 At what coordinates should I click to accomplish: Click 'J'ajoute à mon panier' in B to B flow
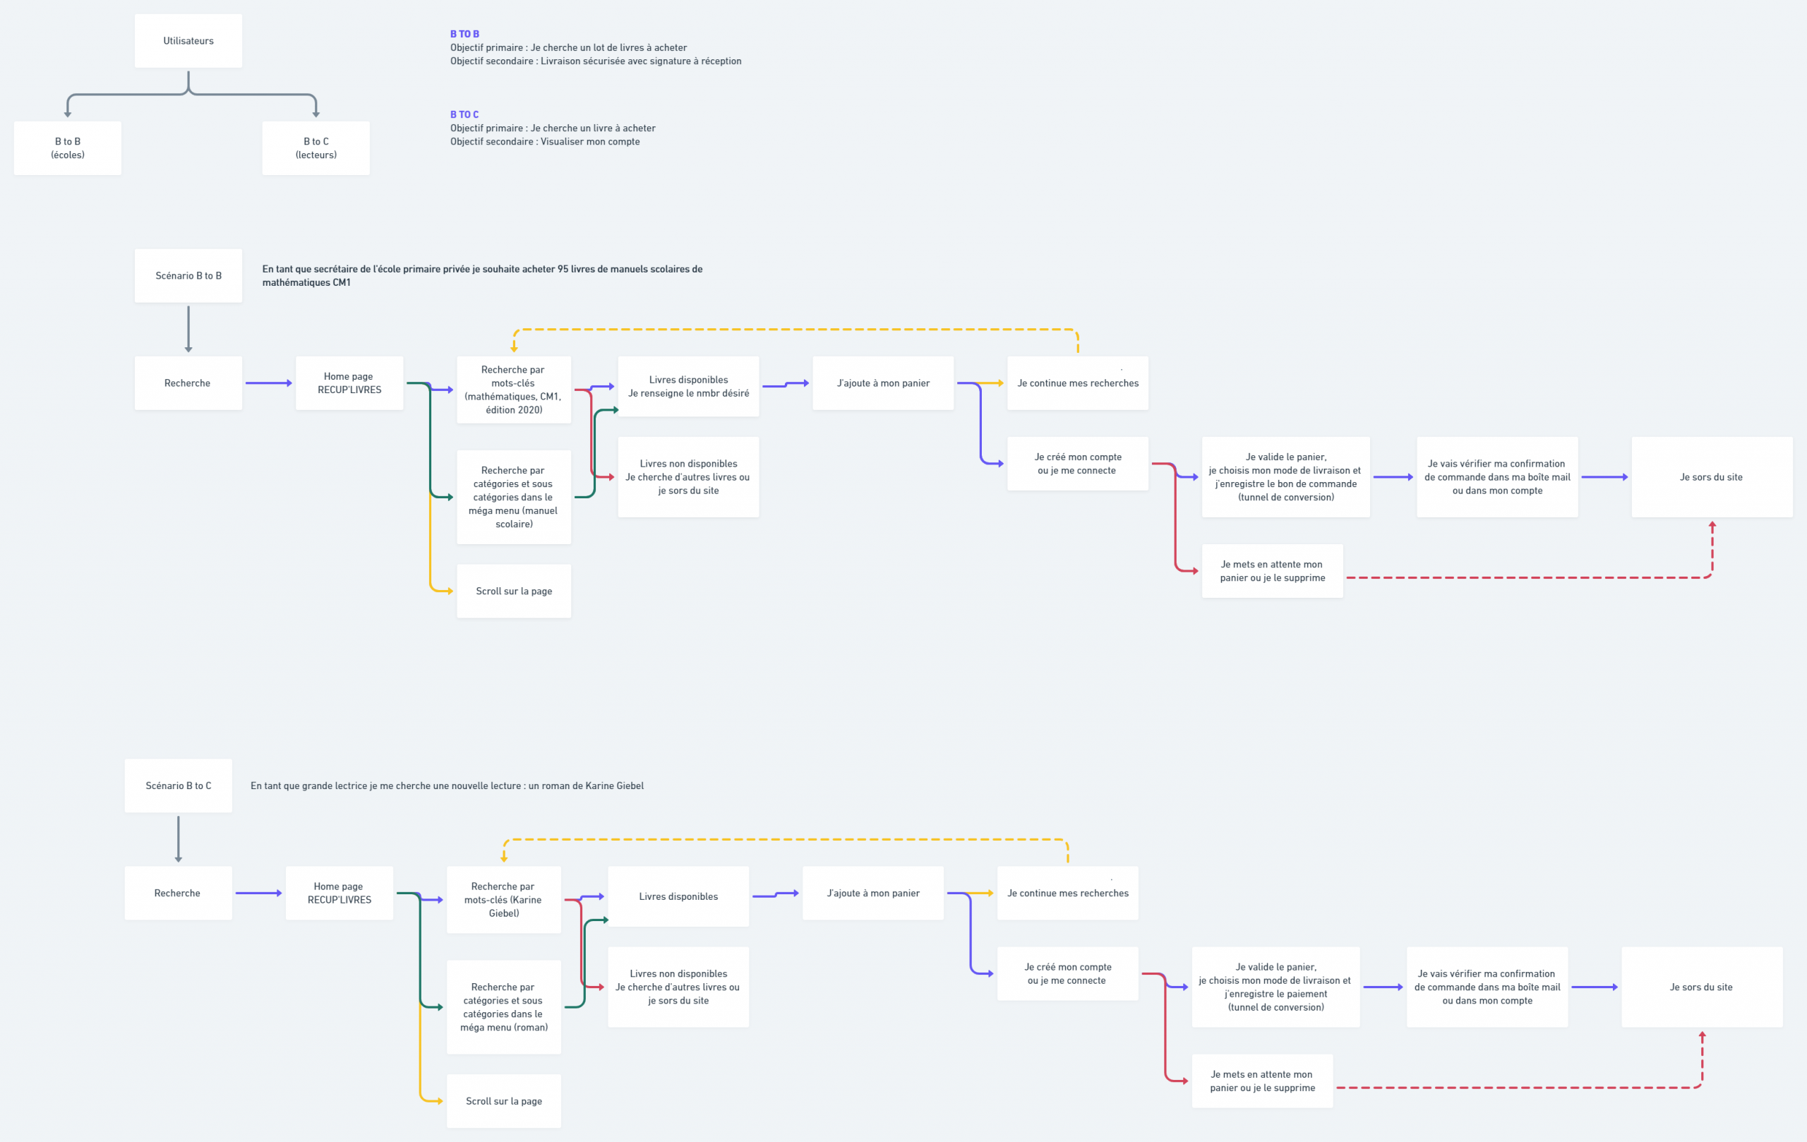(x=883, y=383)
